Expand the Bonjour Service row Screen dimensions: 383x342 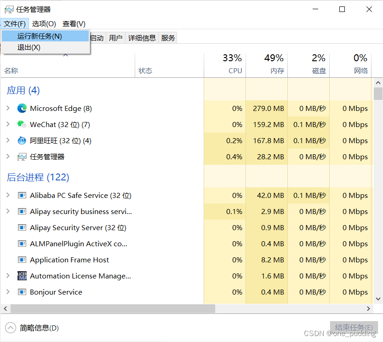point(8,292)
